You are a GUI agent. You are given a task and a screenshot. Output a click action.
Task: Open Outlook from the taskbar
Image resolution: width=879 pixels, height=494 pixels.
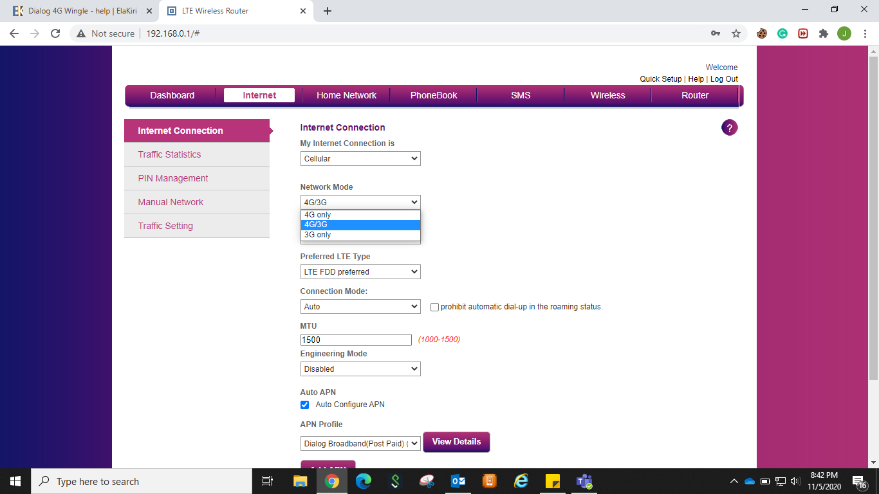pos(459,481)
